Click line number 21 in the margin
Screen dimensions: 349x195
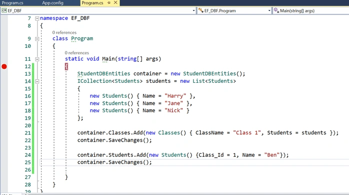[28, 133]
